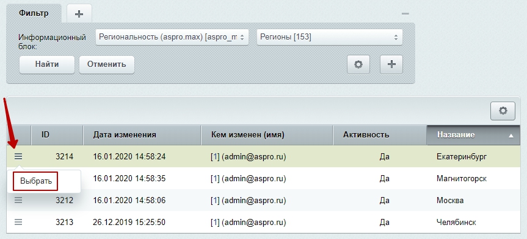Open the Региональность (aspro.max) dropdown
This screenshot has height=239, width=527.
pyautogui.click(x=172, y=37)
